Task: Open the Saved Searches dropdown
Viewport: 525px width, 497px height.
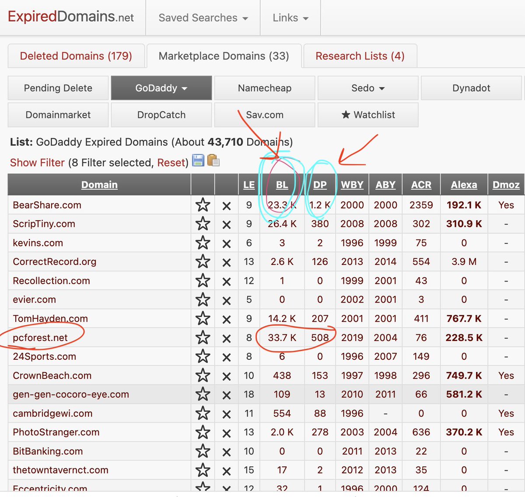Action: [203, 18]
